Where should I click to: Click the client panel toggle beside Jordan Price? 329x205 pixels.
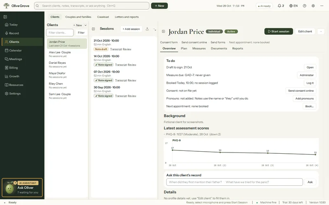pyautogui.click(x=163, y=32)
